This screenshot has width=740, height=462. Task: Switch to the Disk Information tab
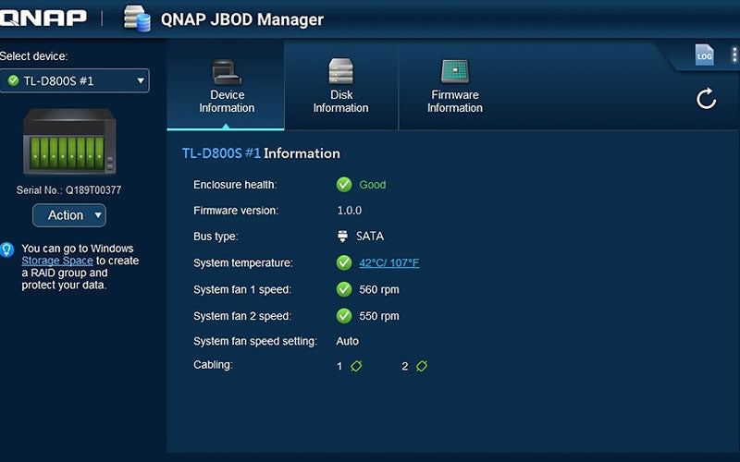[340, 86]
